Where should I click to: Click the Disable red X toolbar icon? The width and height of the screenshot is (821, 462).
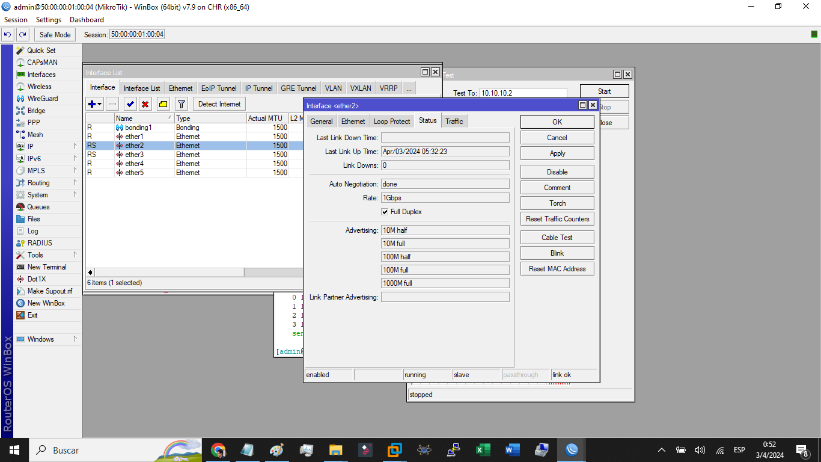(145, 104)
